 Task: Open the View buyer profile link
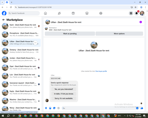coord(101,71)
